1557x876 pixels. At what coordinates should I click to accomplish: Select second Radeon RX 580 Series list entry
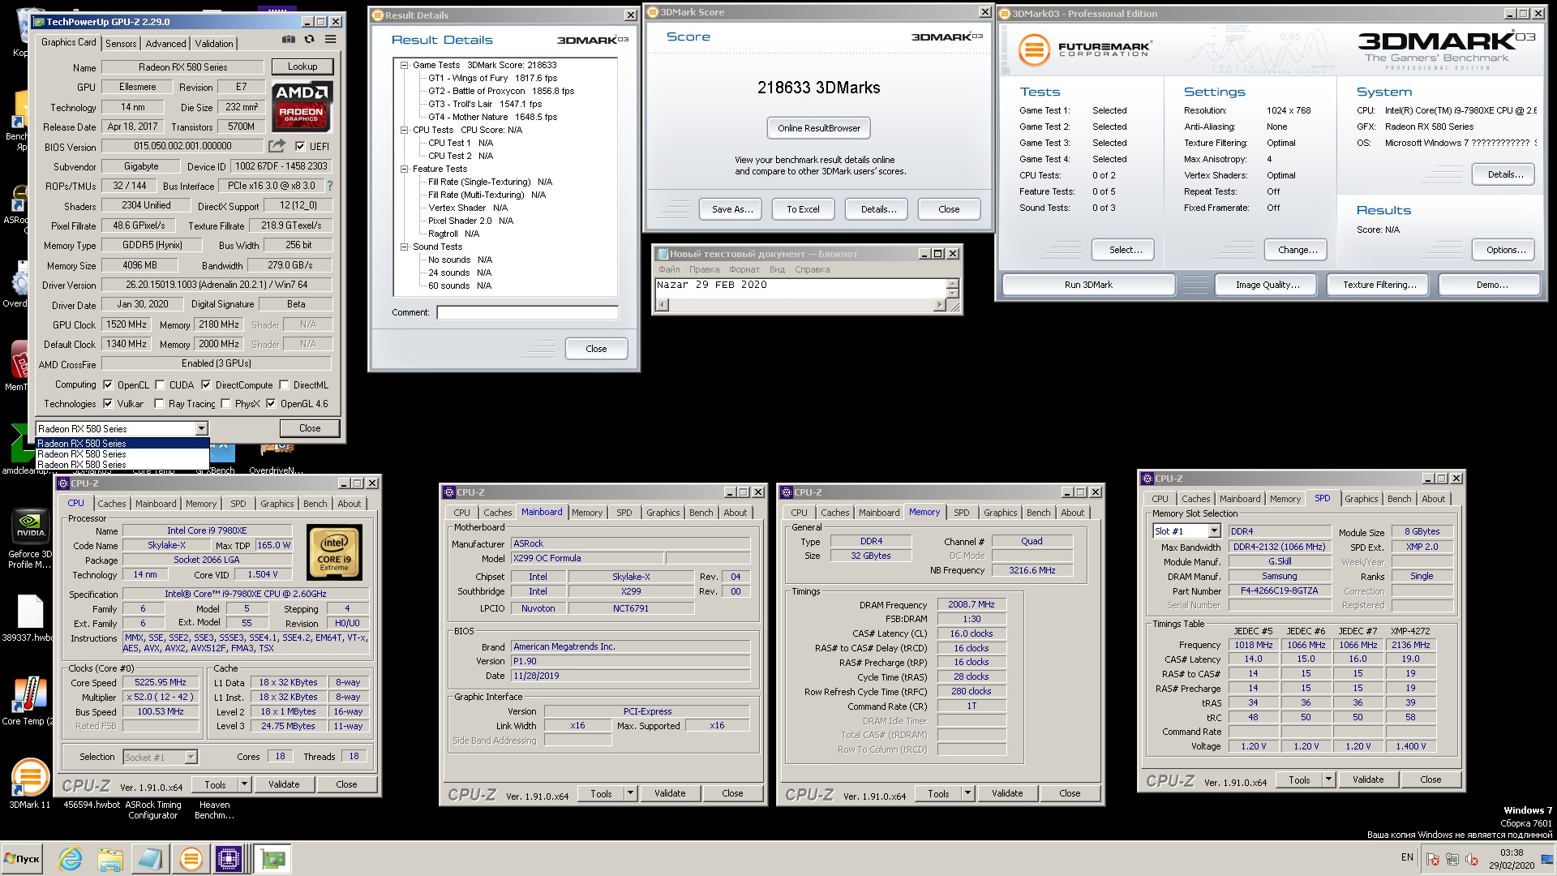pyautogui.click(x=122, y=454)
